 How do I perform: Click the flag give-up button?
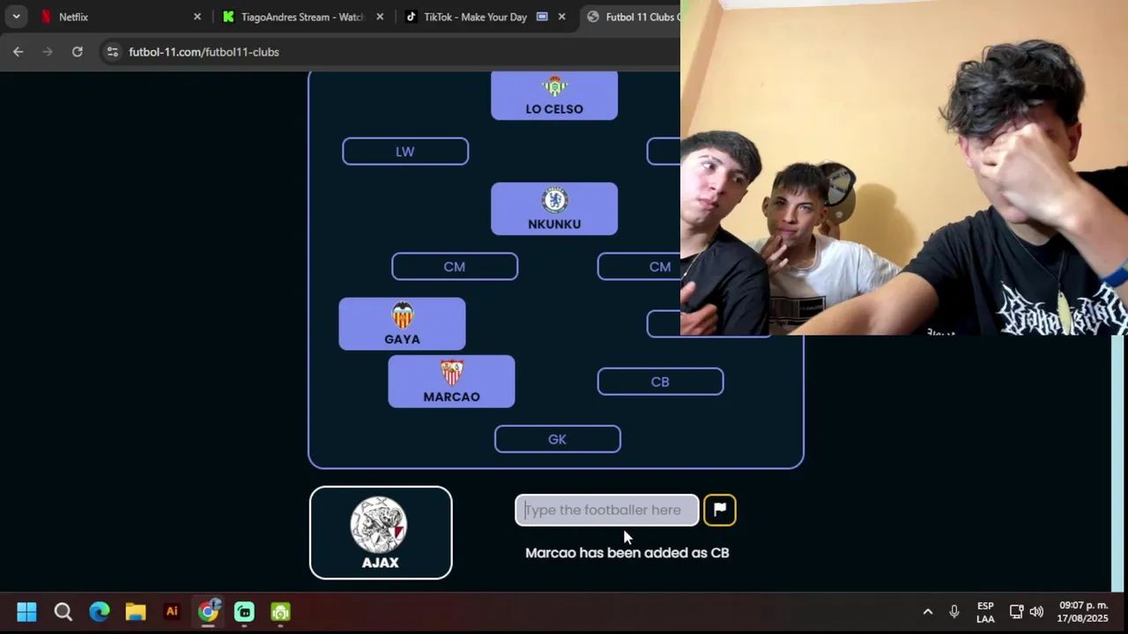click(720, 510)
